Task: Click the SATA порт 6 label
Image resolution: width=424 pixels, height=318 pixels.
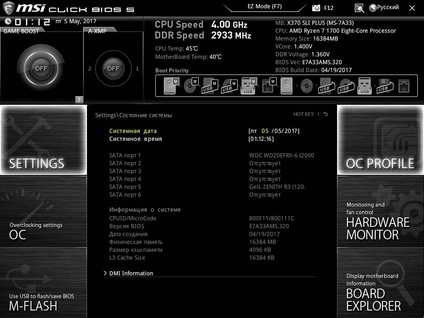Action: tap(125, 195)
